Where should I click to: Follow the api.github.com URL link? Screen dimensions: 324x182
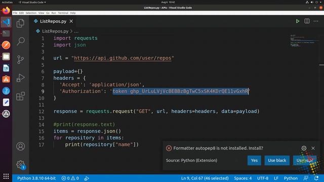point(123,58)
